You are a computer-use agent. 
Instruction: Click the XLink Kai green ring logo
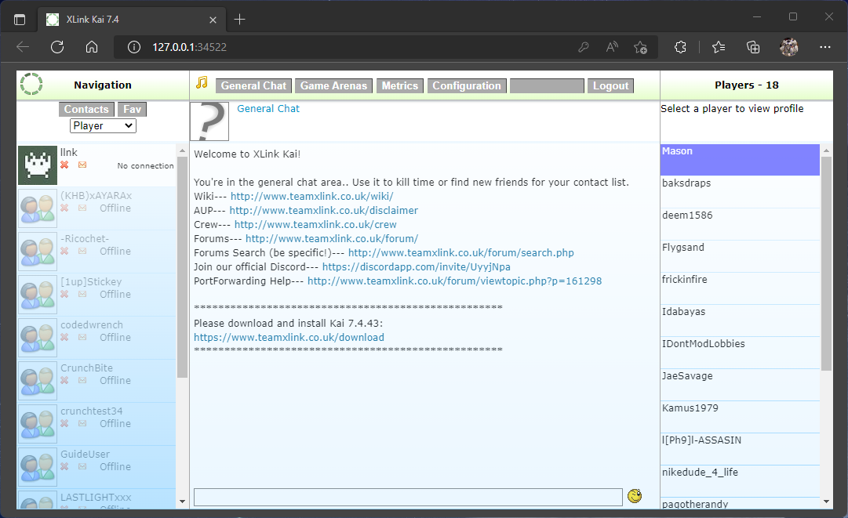pos(31,85)
